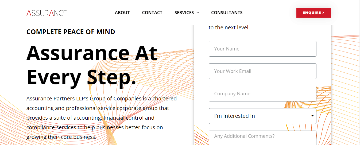Click the 'to the next level.' form text
The height and width of the screenshot is (145, 360).
click(229, 28)
